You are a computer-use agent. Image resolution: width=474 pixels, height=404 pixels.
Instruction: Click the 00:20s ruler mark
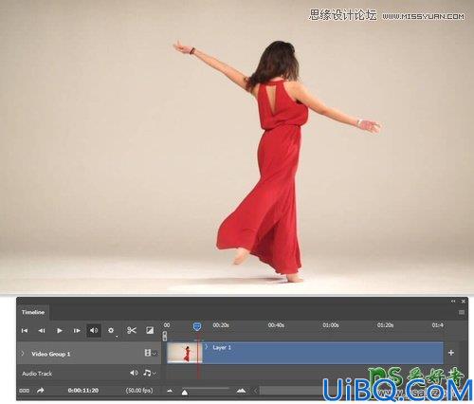point(221,325)
